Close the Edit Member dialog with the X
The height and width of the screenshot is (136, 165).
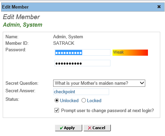click(159, 7)
